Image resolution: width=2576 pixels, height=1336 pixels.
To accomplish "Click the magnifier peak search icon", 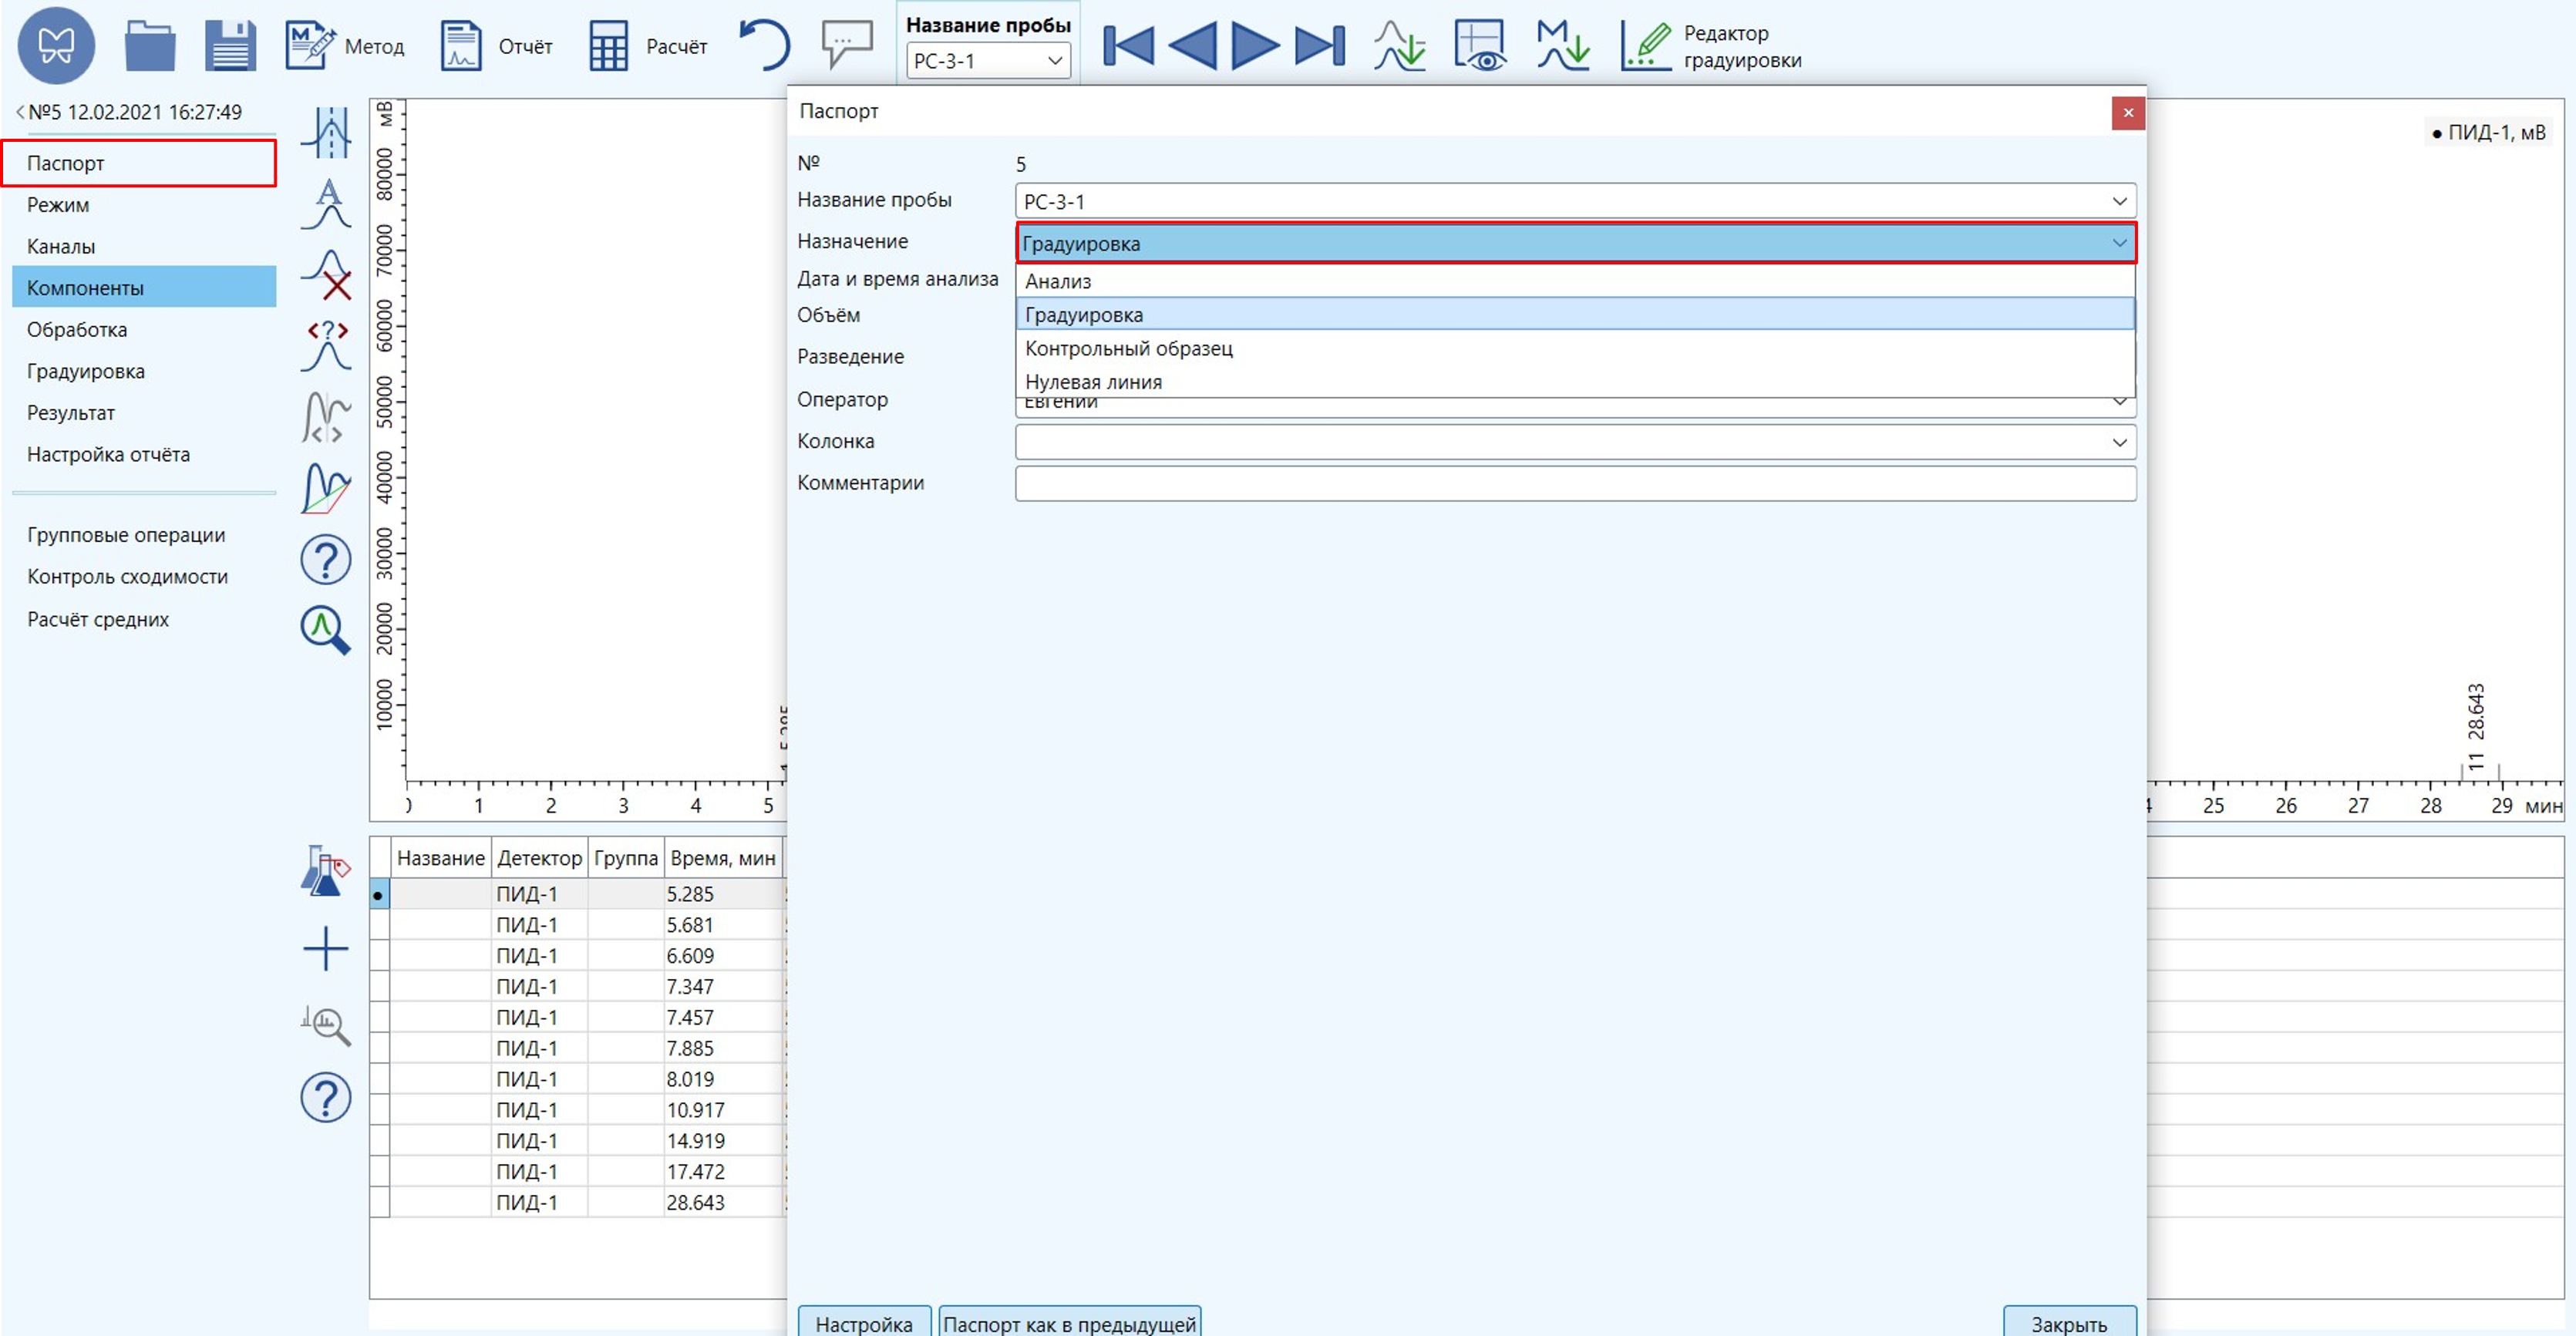I will click(325, 630).
